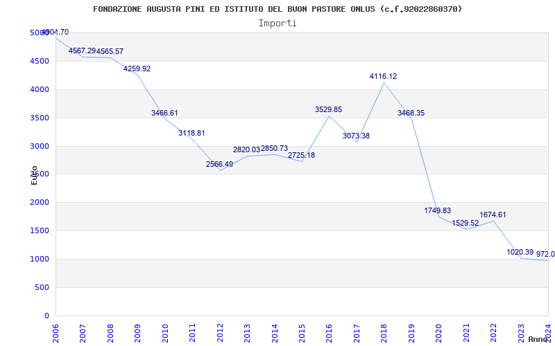555x346 pixels.
Task: Click data label 3118.81
Action: pyautogui.click(x=191, y=133)
